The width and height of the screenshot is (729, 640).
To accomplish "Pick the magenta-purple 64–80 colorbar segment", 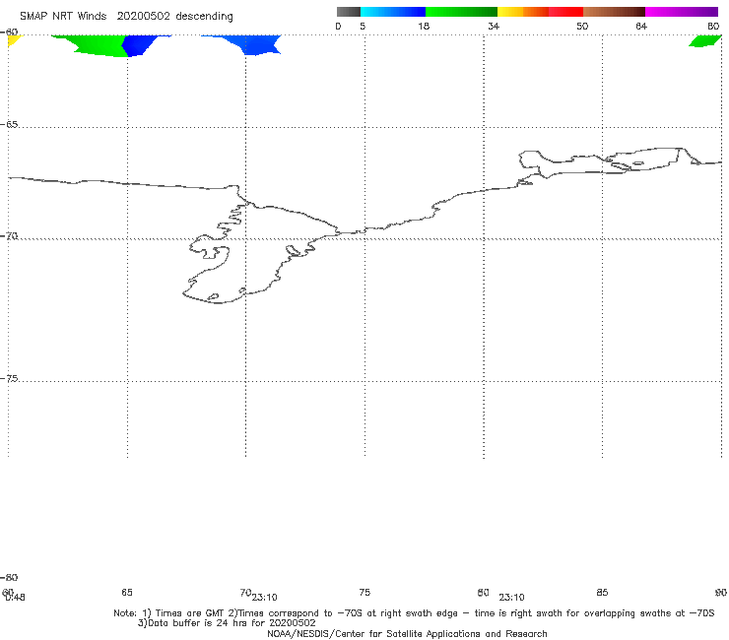I will (682, 12).
